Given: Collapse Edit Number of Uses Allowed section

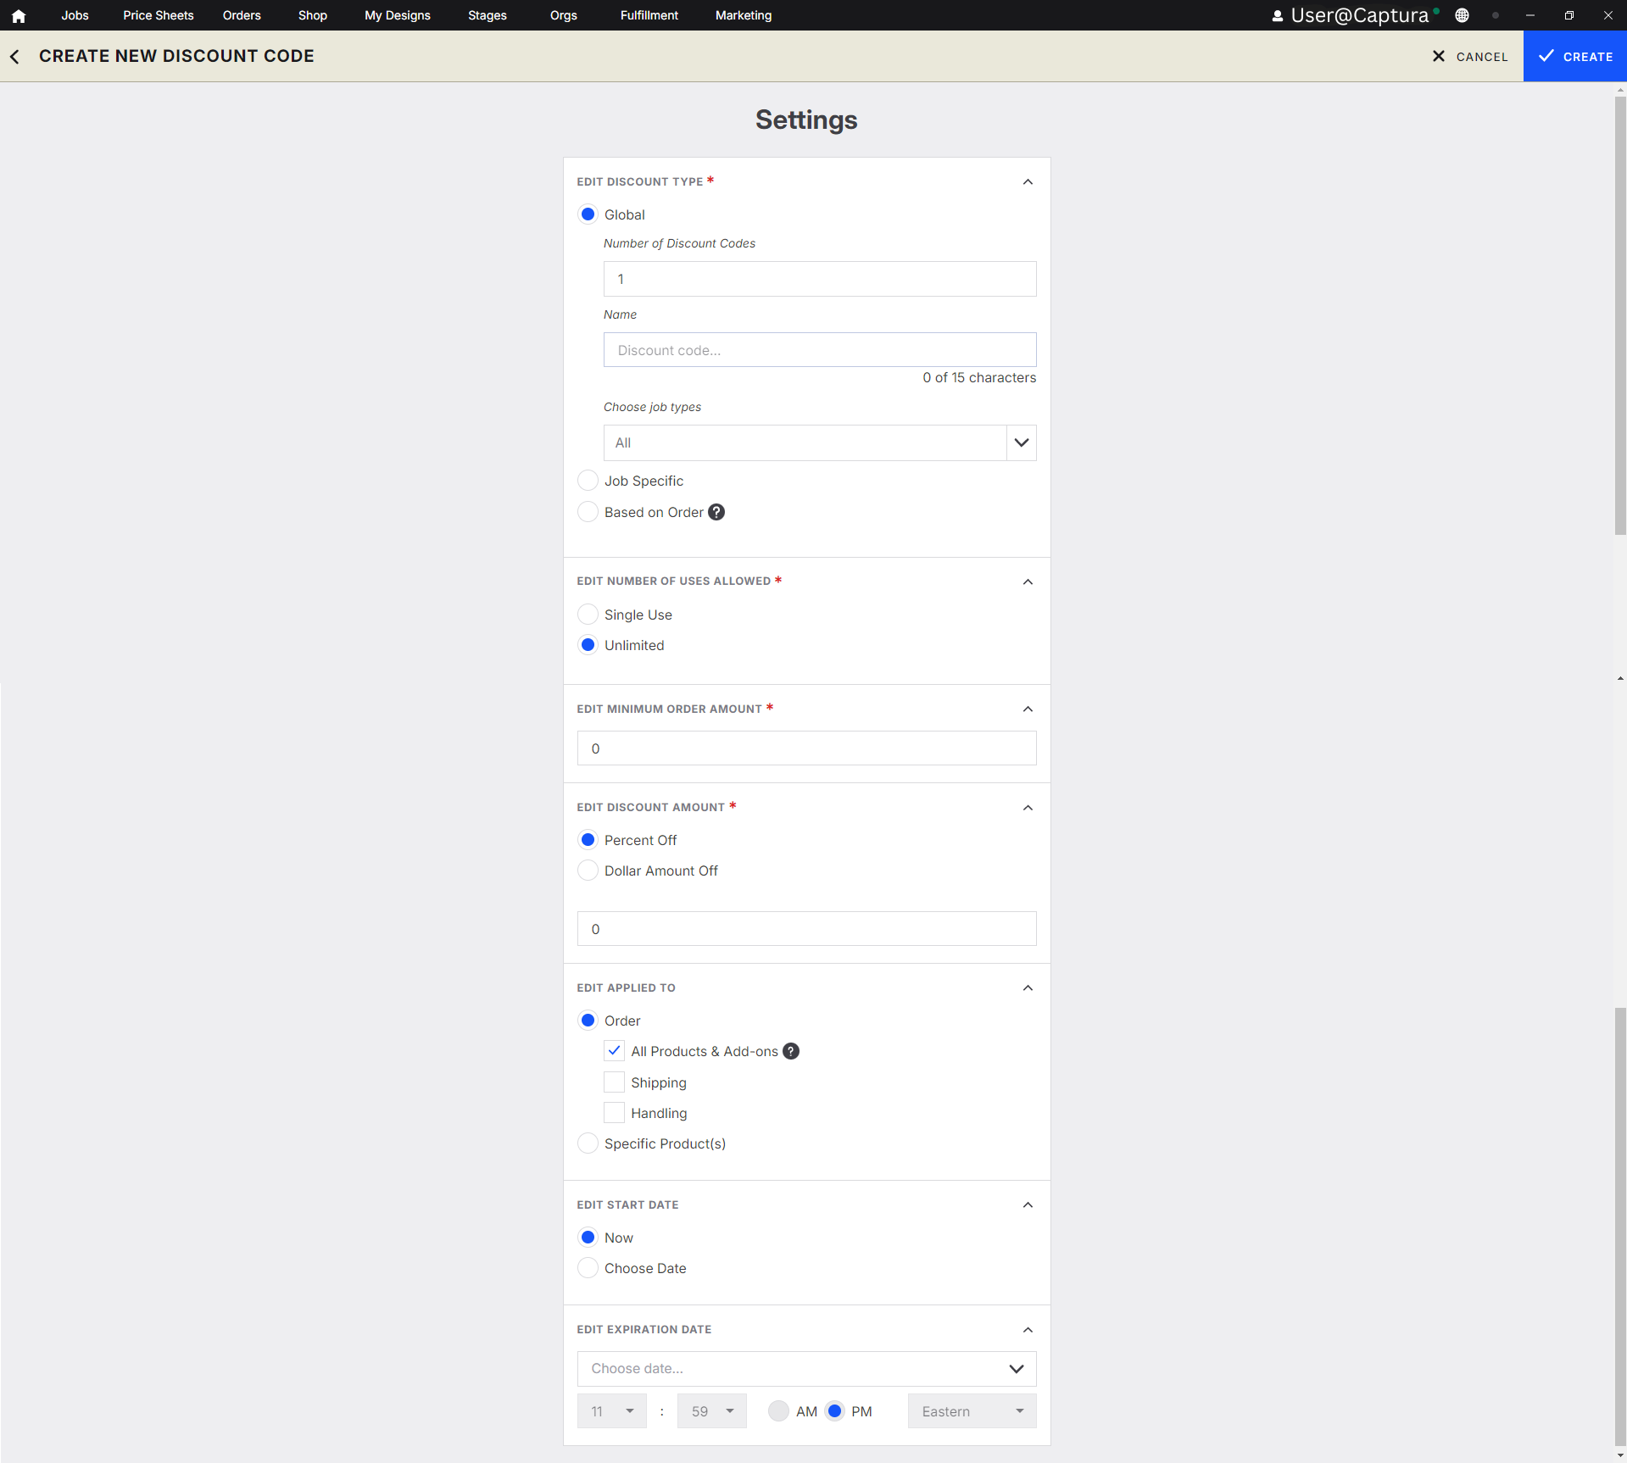Looking at the screenshot, I should pos(1028,581).
